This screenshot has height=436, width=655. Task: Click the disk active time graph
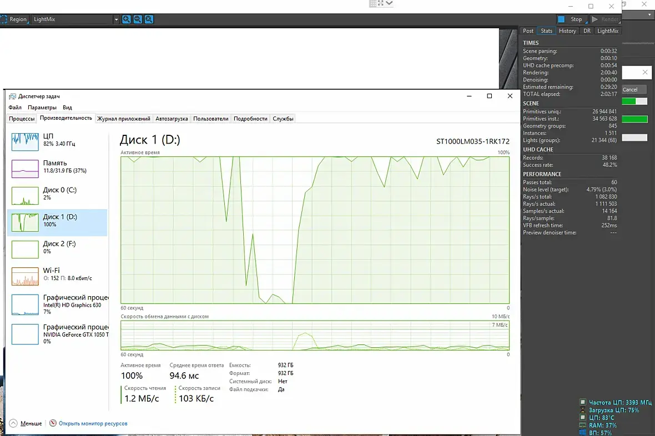point(315,230)
